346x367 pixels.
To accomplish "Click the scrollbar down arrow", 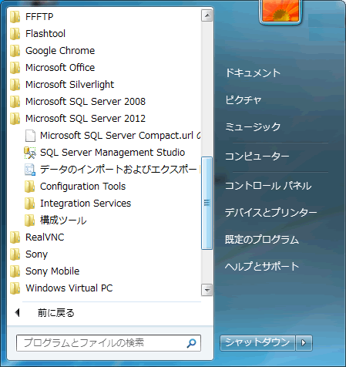I will click(207, 290).
